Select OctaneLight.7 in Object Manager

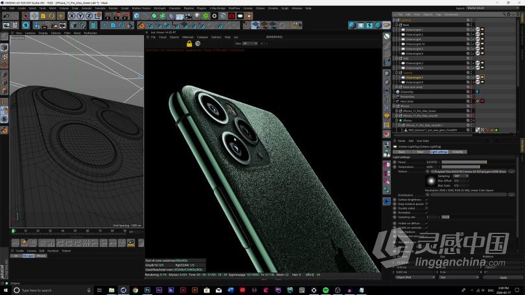[414, 77]
